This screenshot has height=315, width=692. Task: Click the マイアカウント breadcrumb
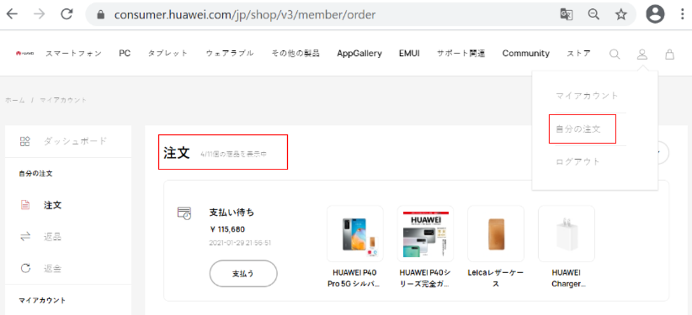click(x=63, y=100)
